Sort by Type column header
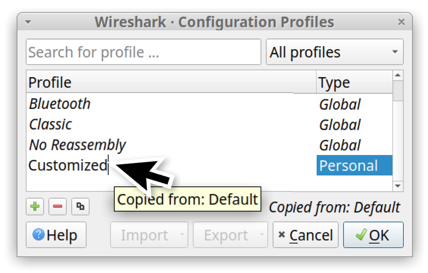Screen dimensions: 428x273 tap(355, 82)
